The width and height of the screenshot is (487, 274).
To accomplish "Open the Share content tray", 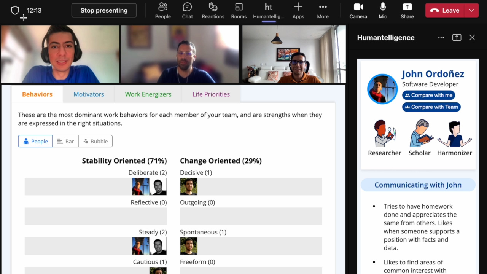I will (x=407, y=11).
